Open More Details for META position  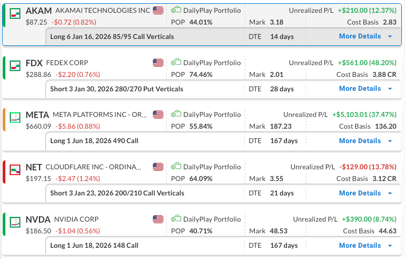coord(365,141)
